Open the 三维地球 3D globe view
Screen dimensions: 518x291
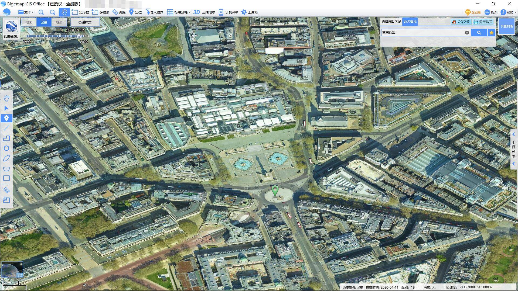(204, 12)
